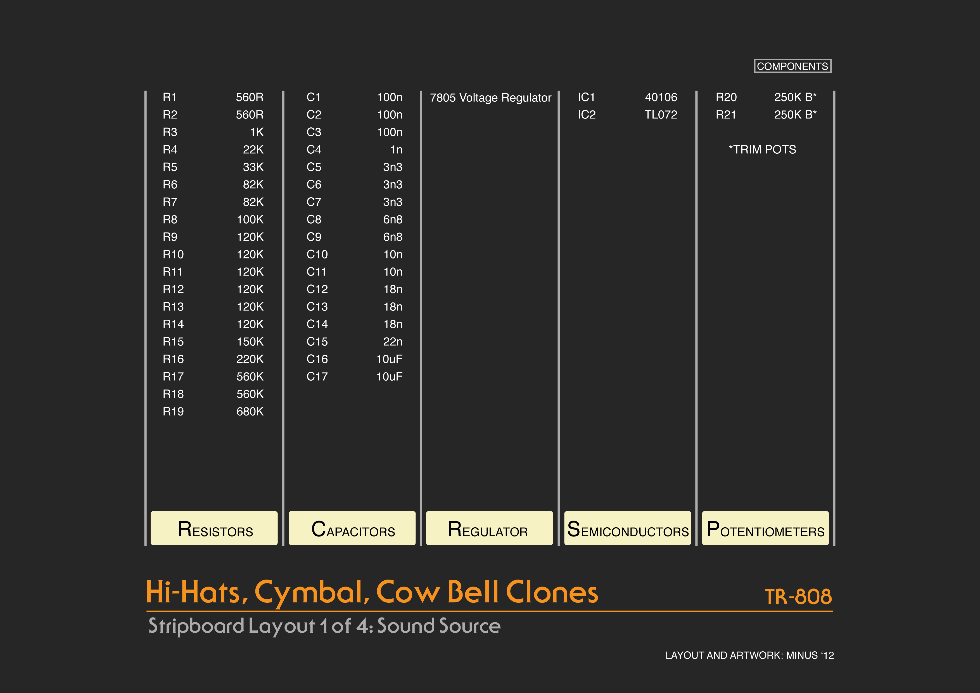Select the Capacitors category label
Viewport: 980px width, 693px height.
pyautogui.click(x=352, y=528)
